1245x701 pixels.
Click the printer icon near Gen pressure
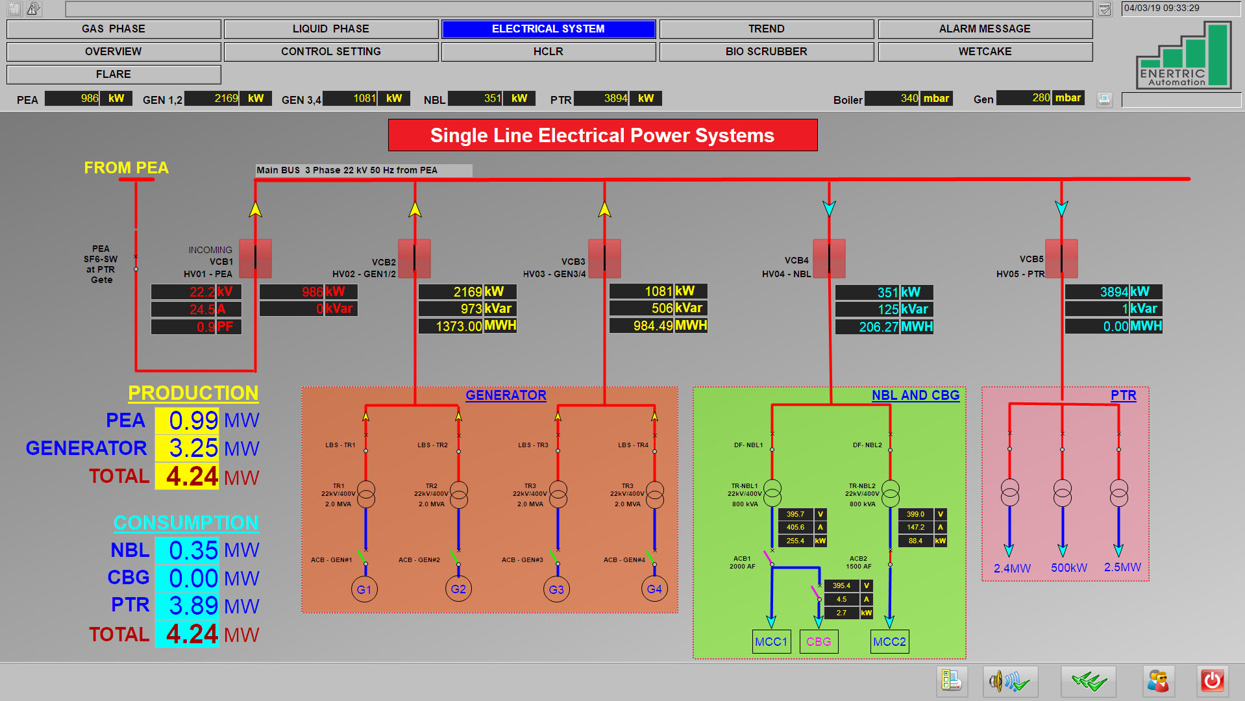point(1104,99)
